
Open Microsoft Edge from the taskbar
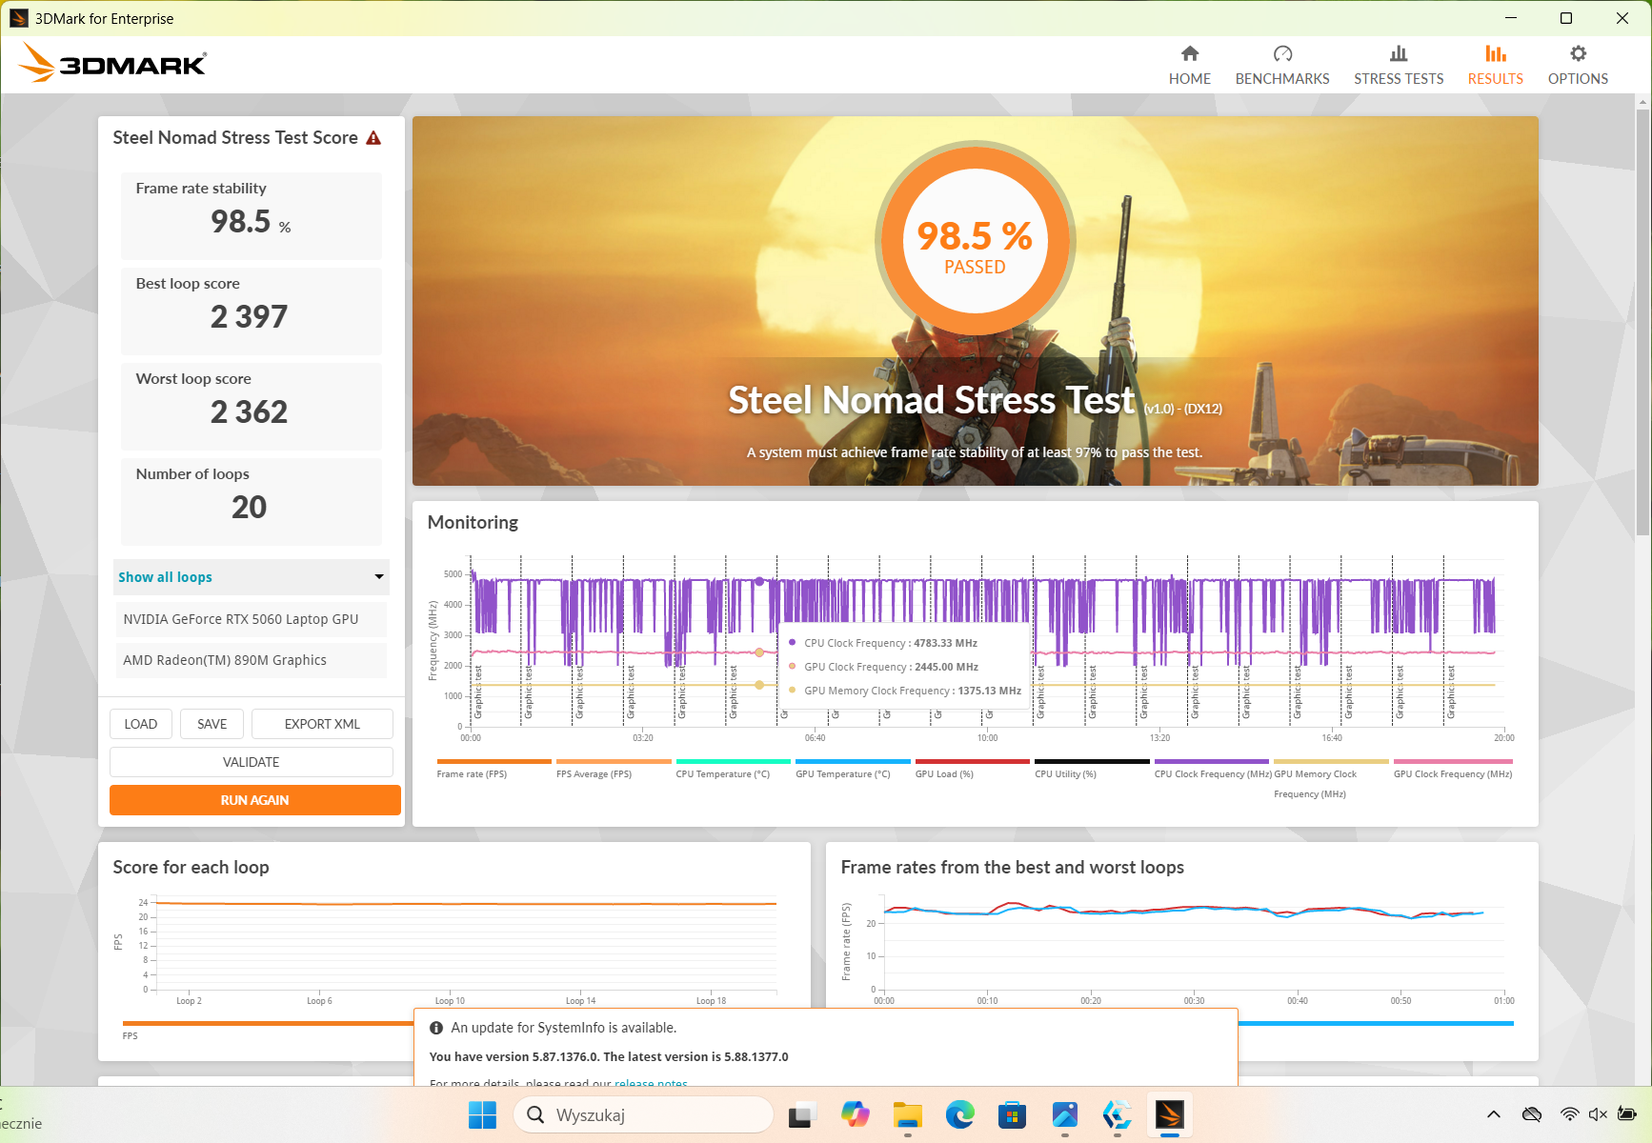tap(959, 1114)
